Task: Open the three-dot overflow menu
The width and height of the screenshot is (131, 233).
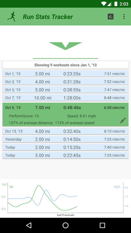Action: (x=124, y=17)
